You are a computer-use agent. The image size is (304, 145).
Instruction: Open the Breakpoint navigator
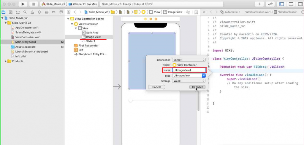coord(54,12)
